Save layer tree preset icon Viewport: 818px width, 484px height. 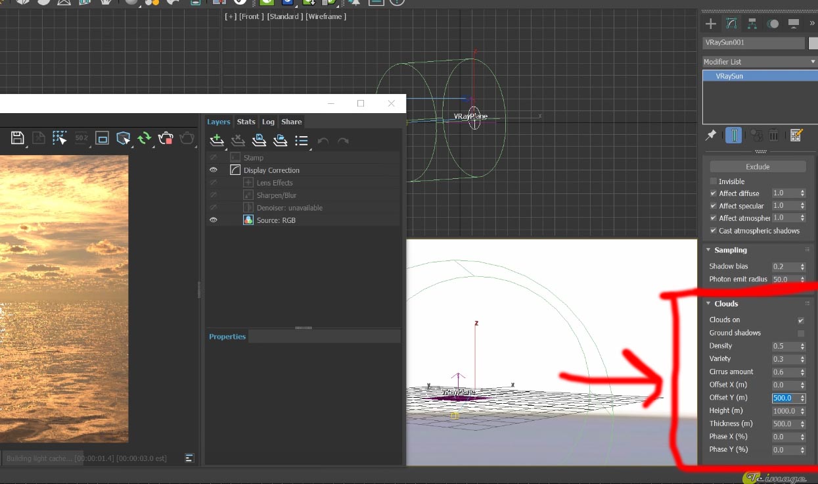pyautogui.click(x=259, y=141)
